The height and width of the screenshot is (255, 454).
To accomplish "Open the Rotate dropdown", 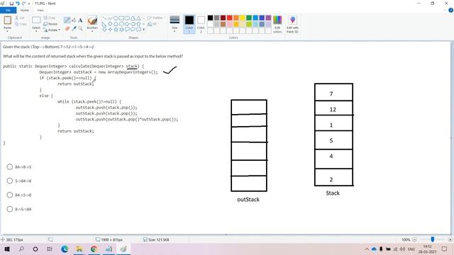I will [52, 30].
